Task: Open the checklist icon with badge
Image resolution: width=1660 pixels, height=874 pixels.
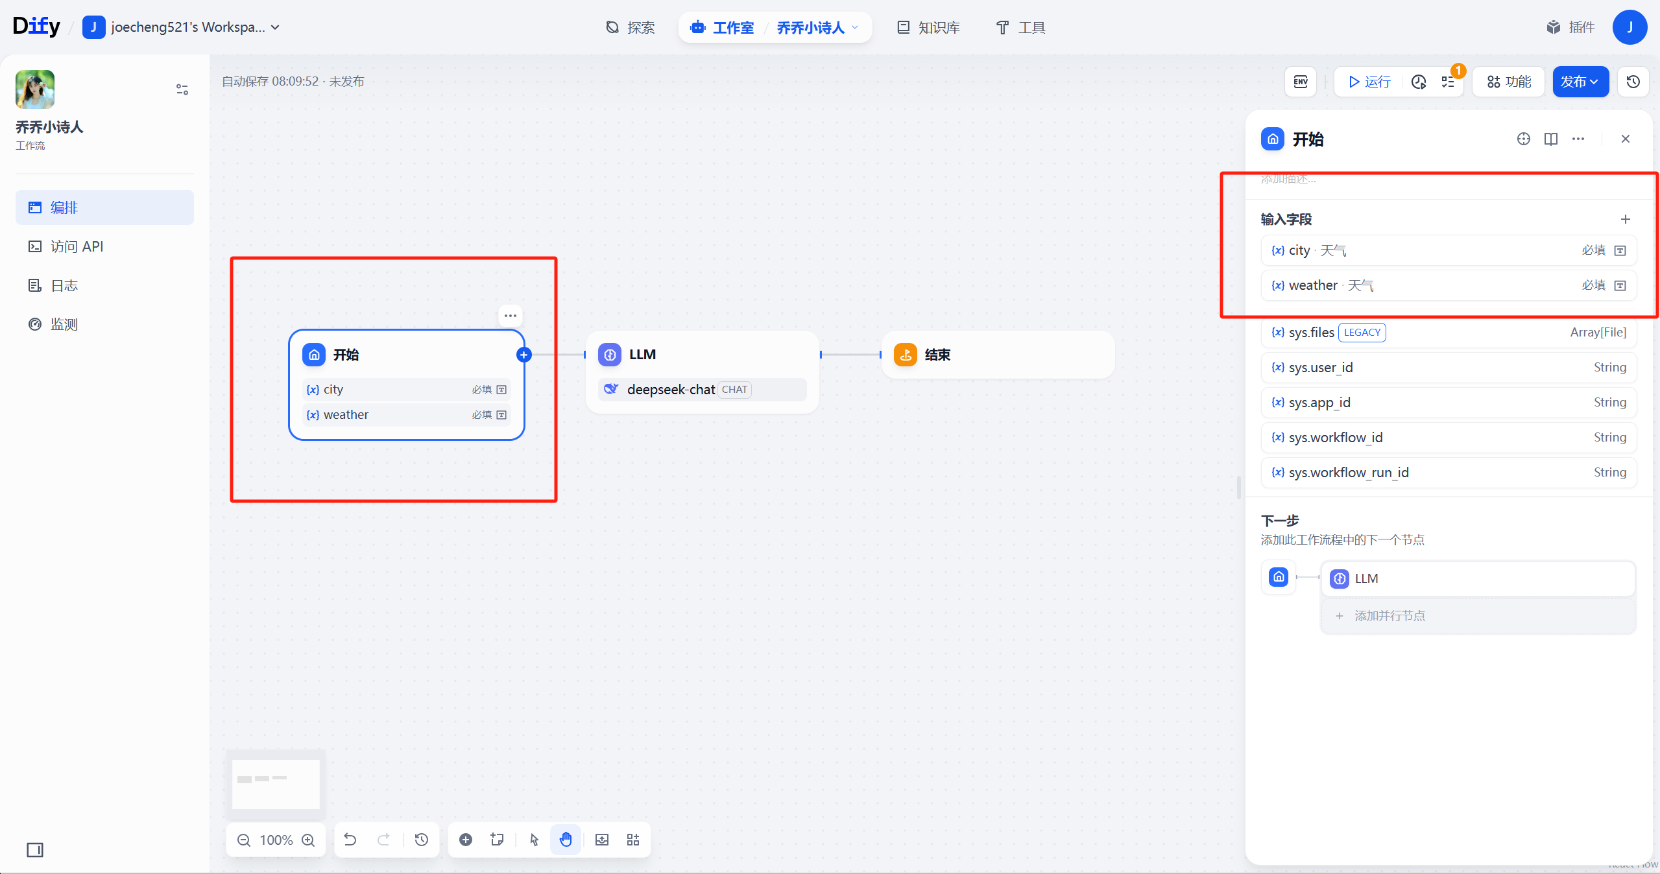Action: (1448, 82)
